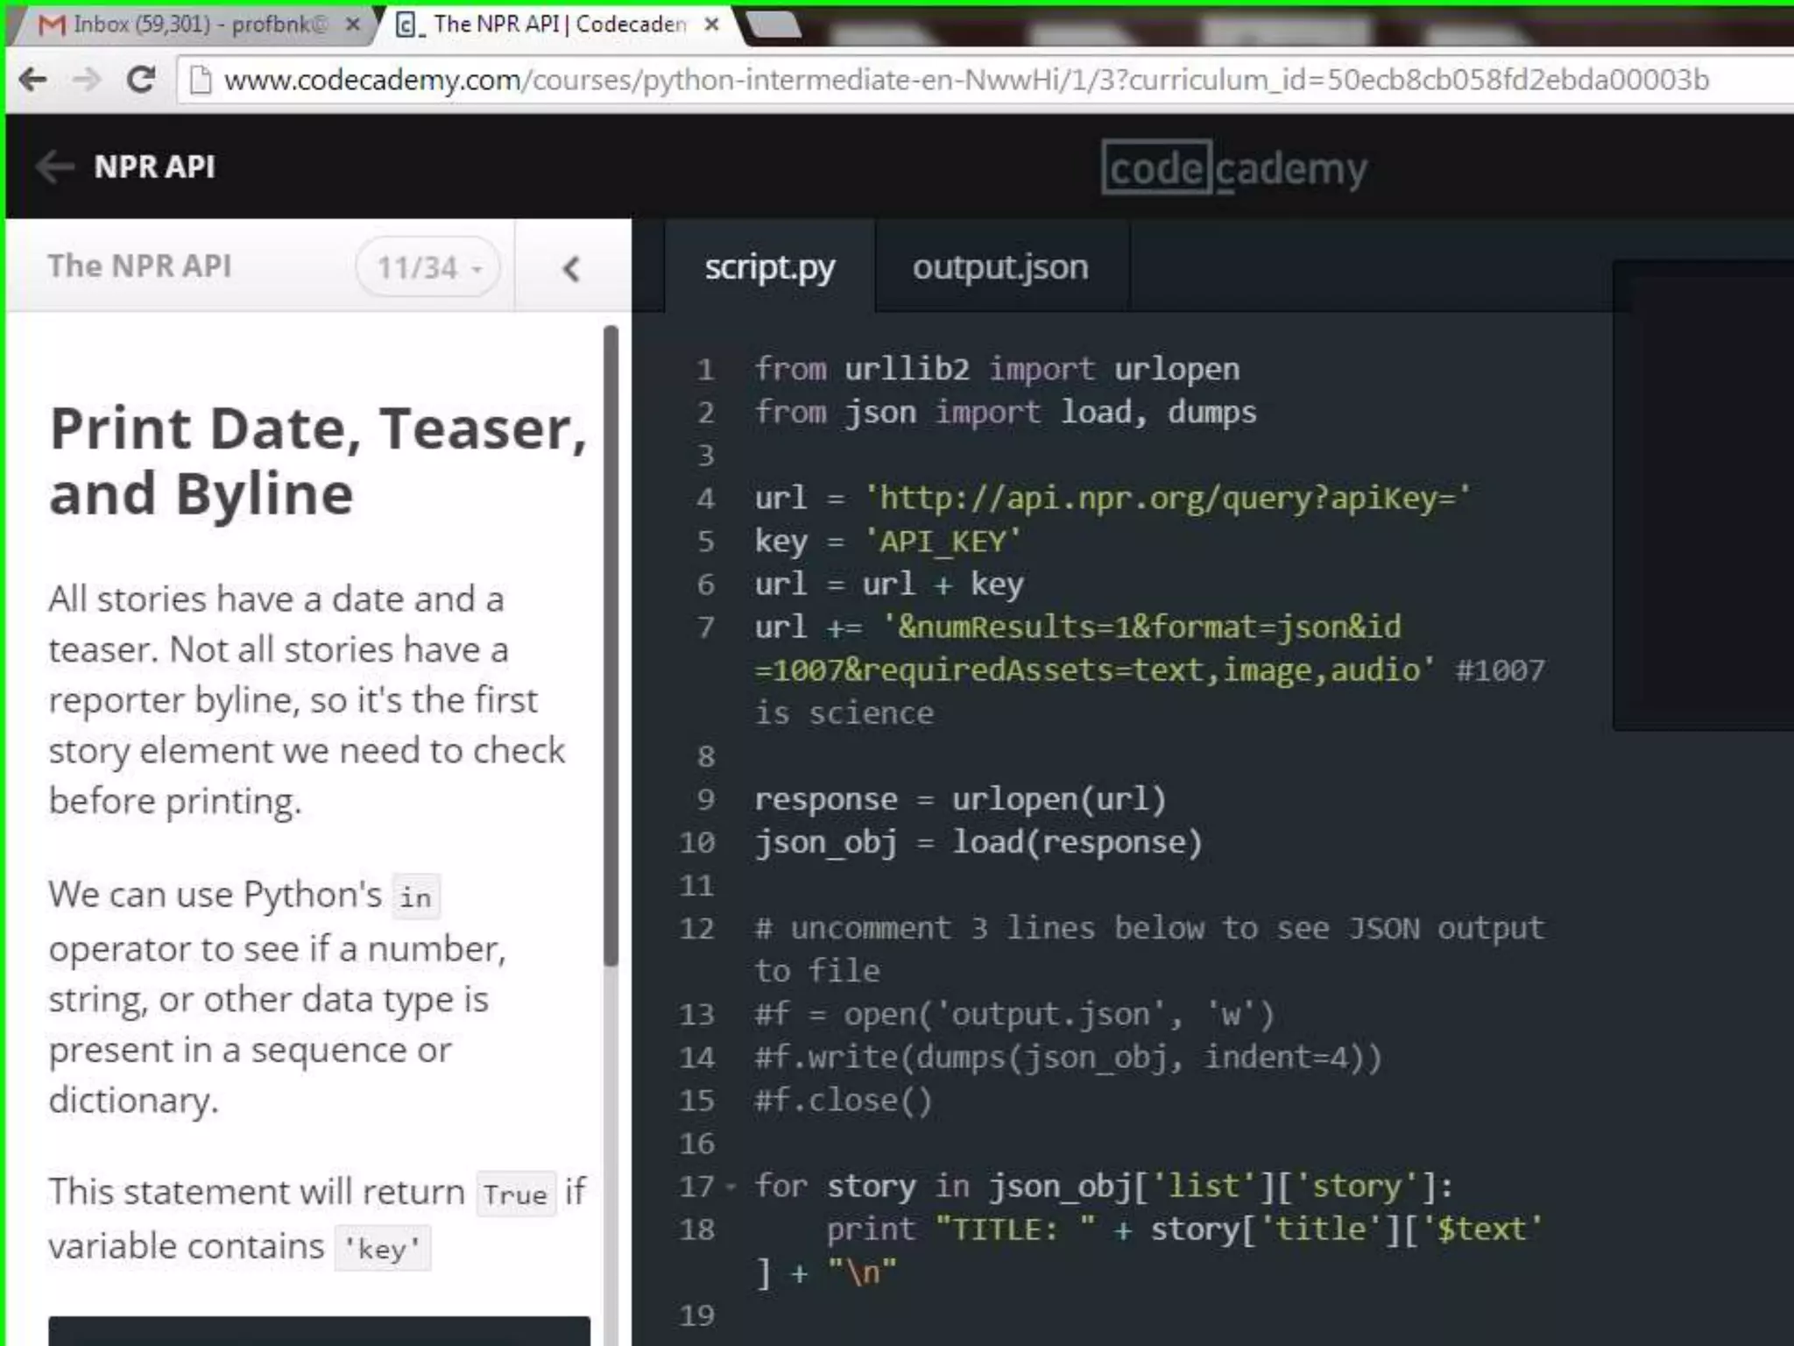Viewport: 1794px width, 1346px height.
Task: Click the Gmail icon on the Inbox tab
Action: point(52,25)
